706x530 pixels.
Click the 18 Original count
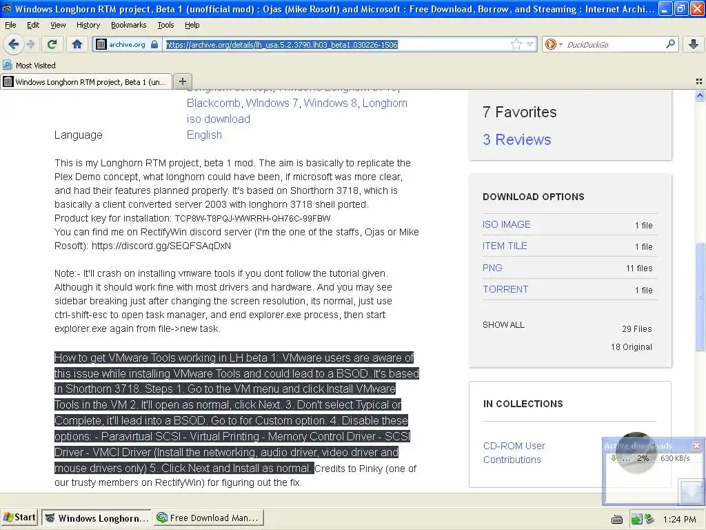click(x=632, y=347)
